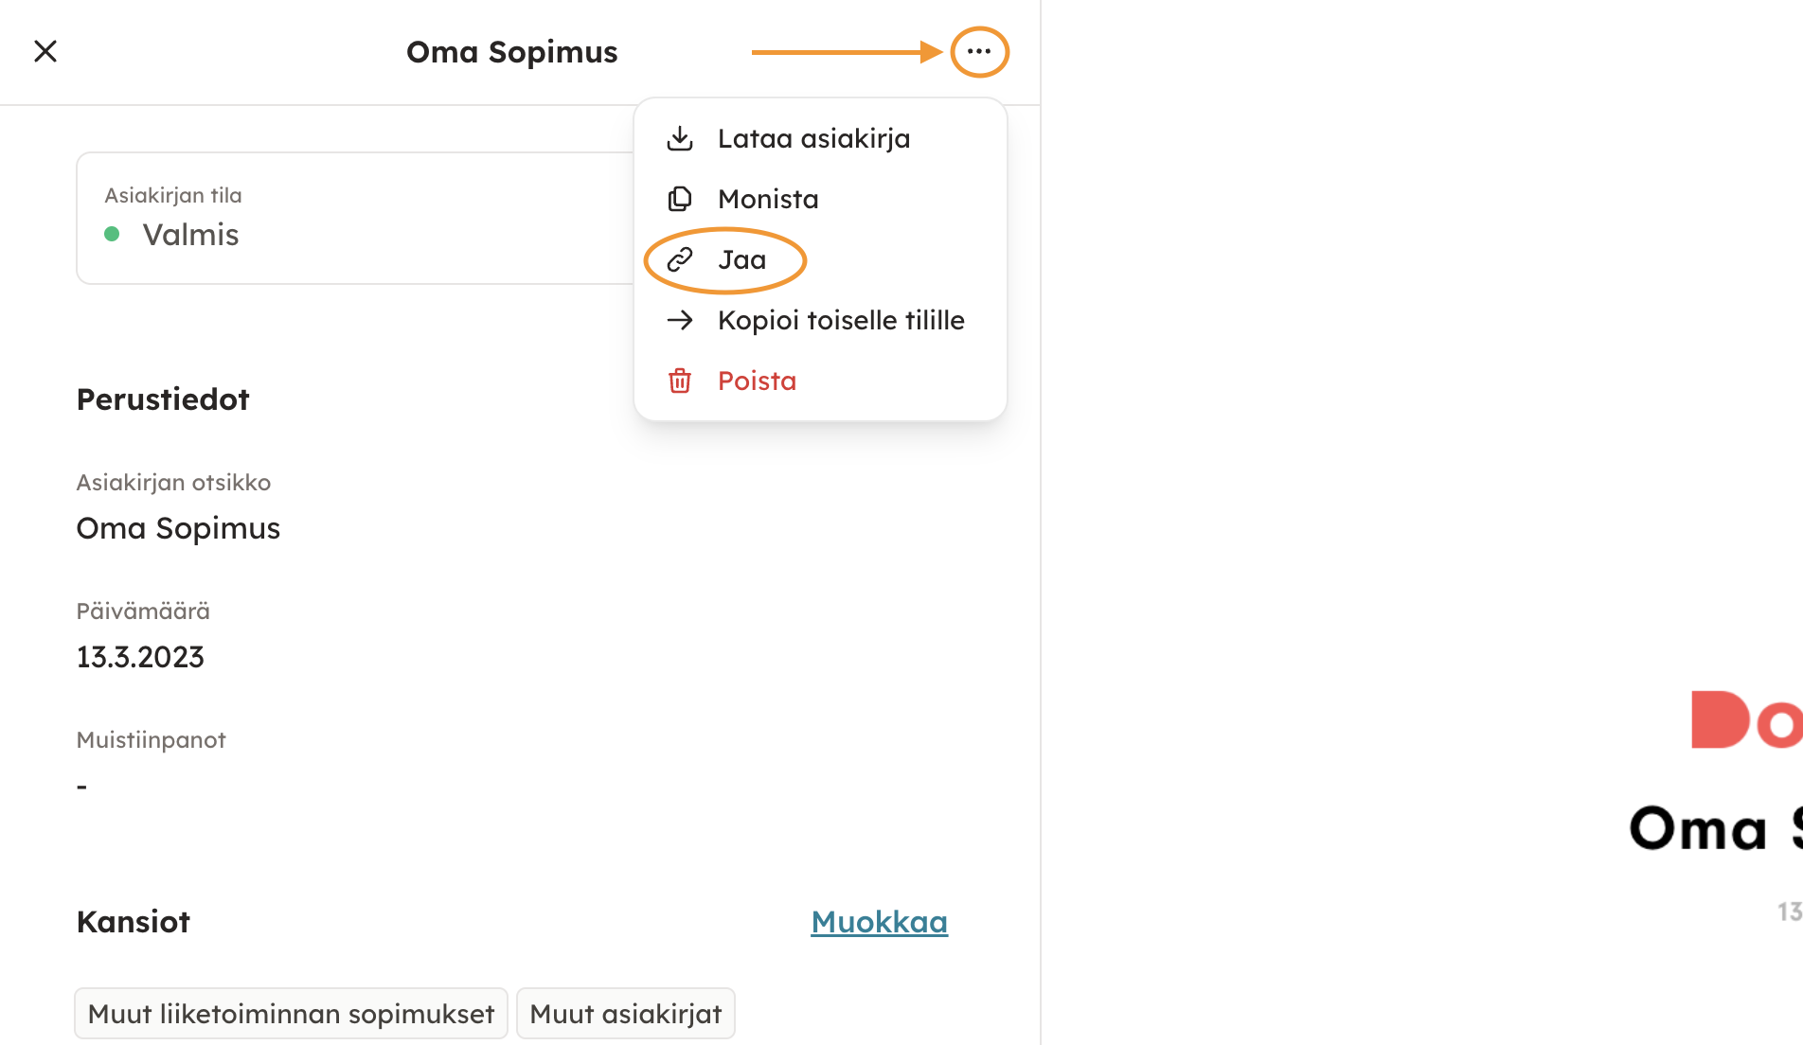
Task: Choose Kopioi toiselle tilille menu entry
Action: 841,321
